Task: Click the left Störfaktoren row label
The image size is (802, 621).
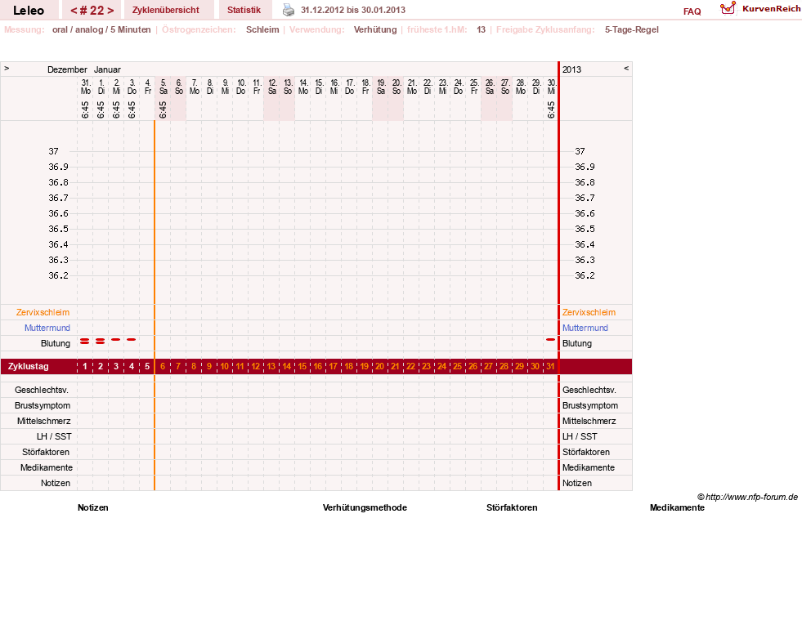Action: (46, 453)
